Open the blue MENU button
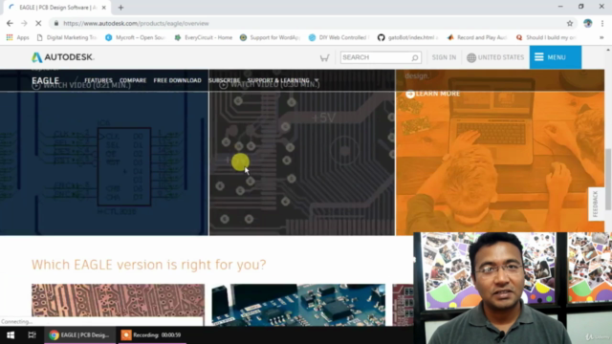 (x=556, y=57)
